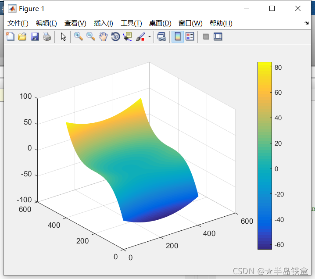Expand the brush color dropdown arrow
The image size is (315, 279).
tap(149, 37)
